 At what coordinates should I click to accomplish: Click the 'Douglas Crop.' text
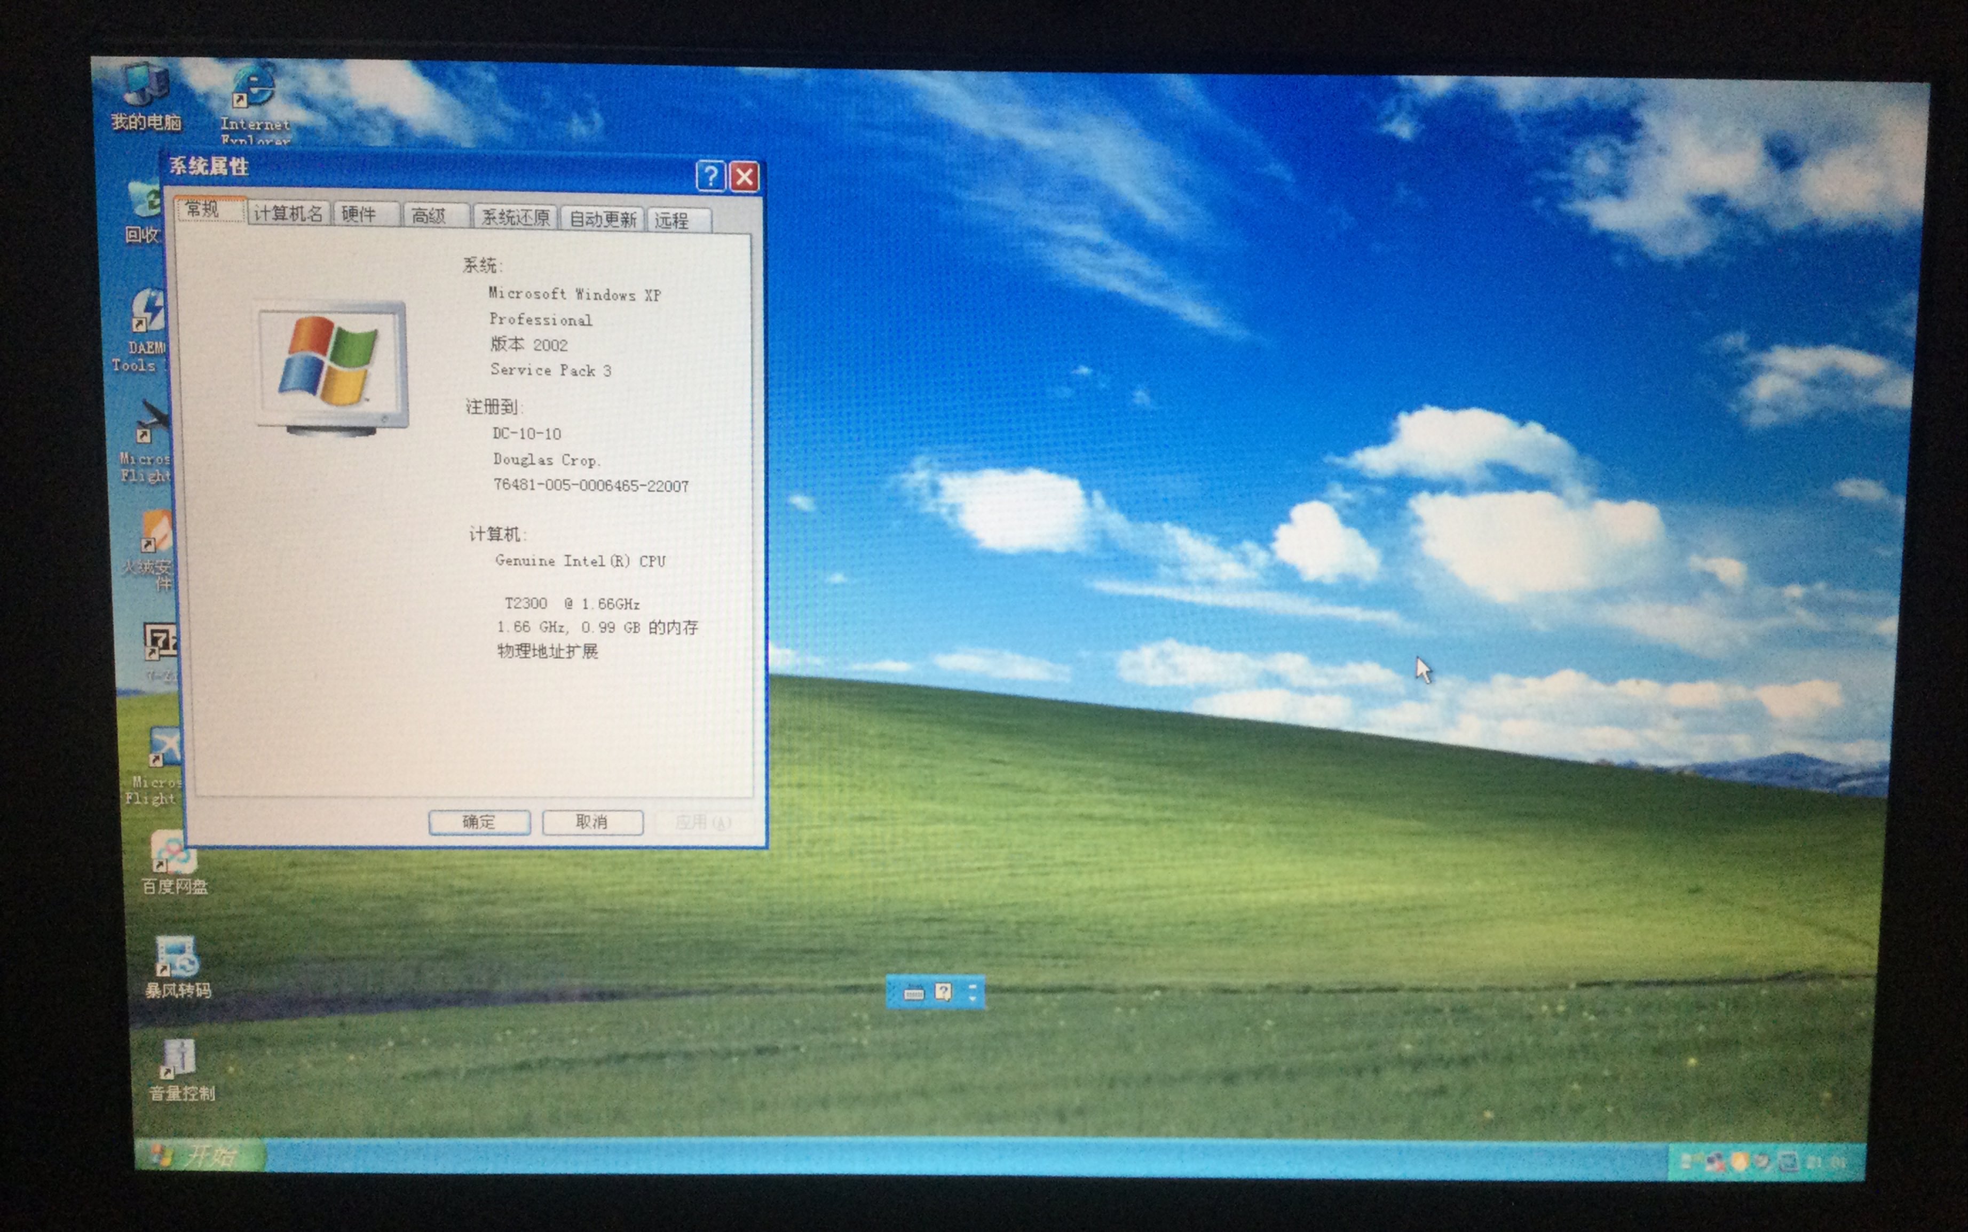(x=547, y=459)
